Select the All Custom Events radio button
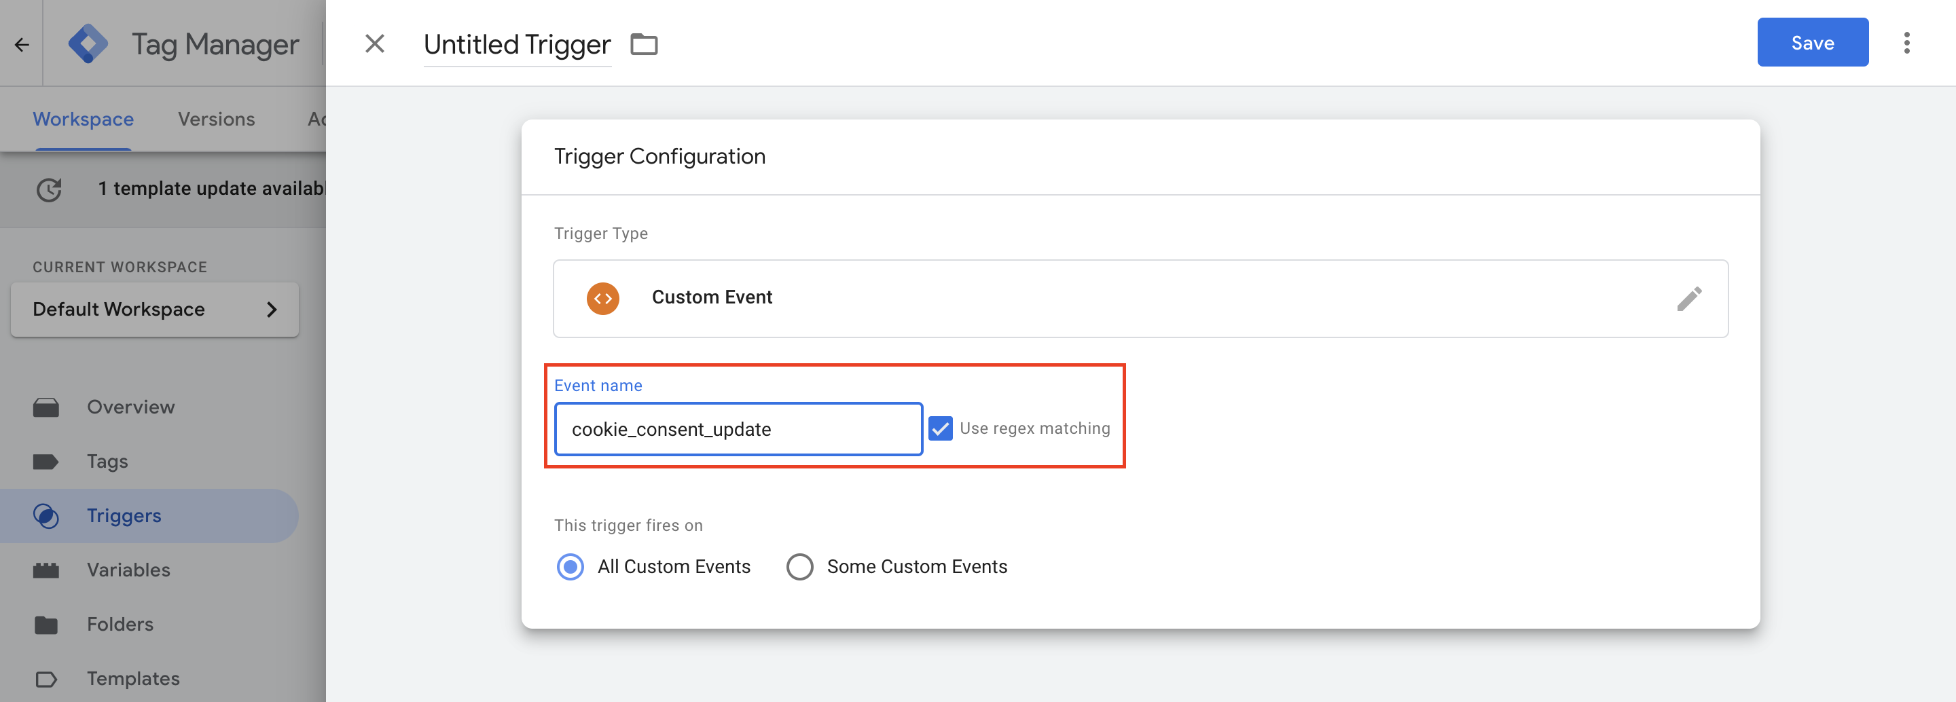 pyautogui.click(x=570, y=566)
